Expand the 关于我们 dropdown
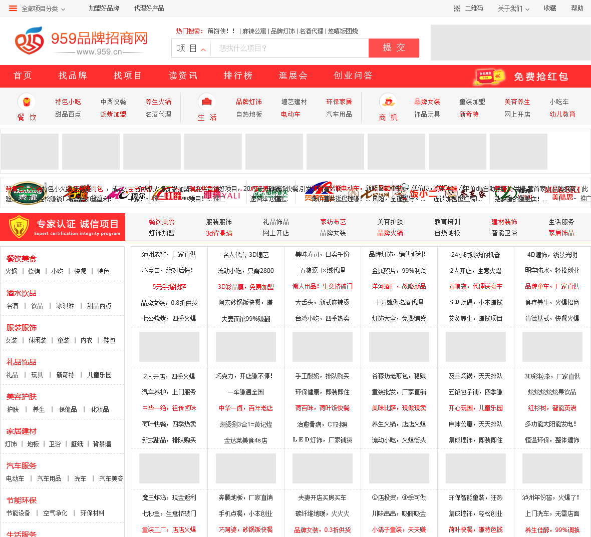Image resolution: width=591 pixels, height=537 pixels. pos(513,9)
